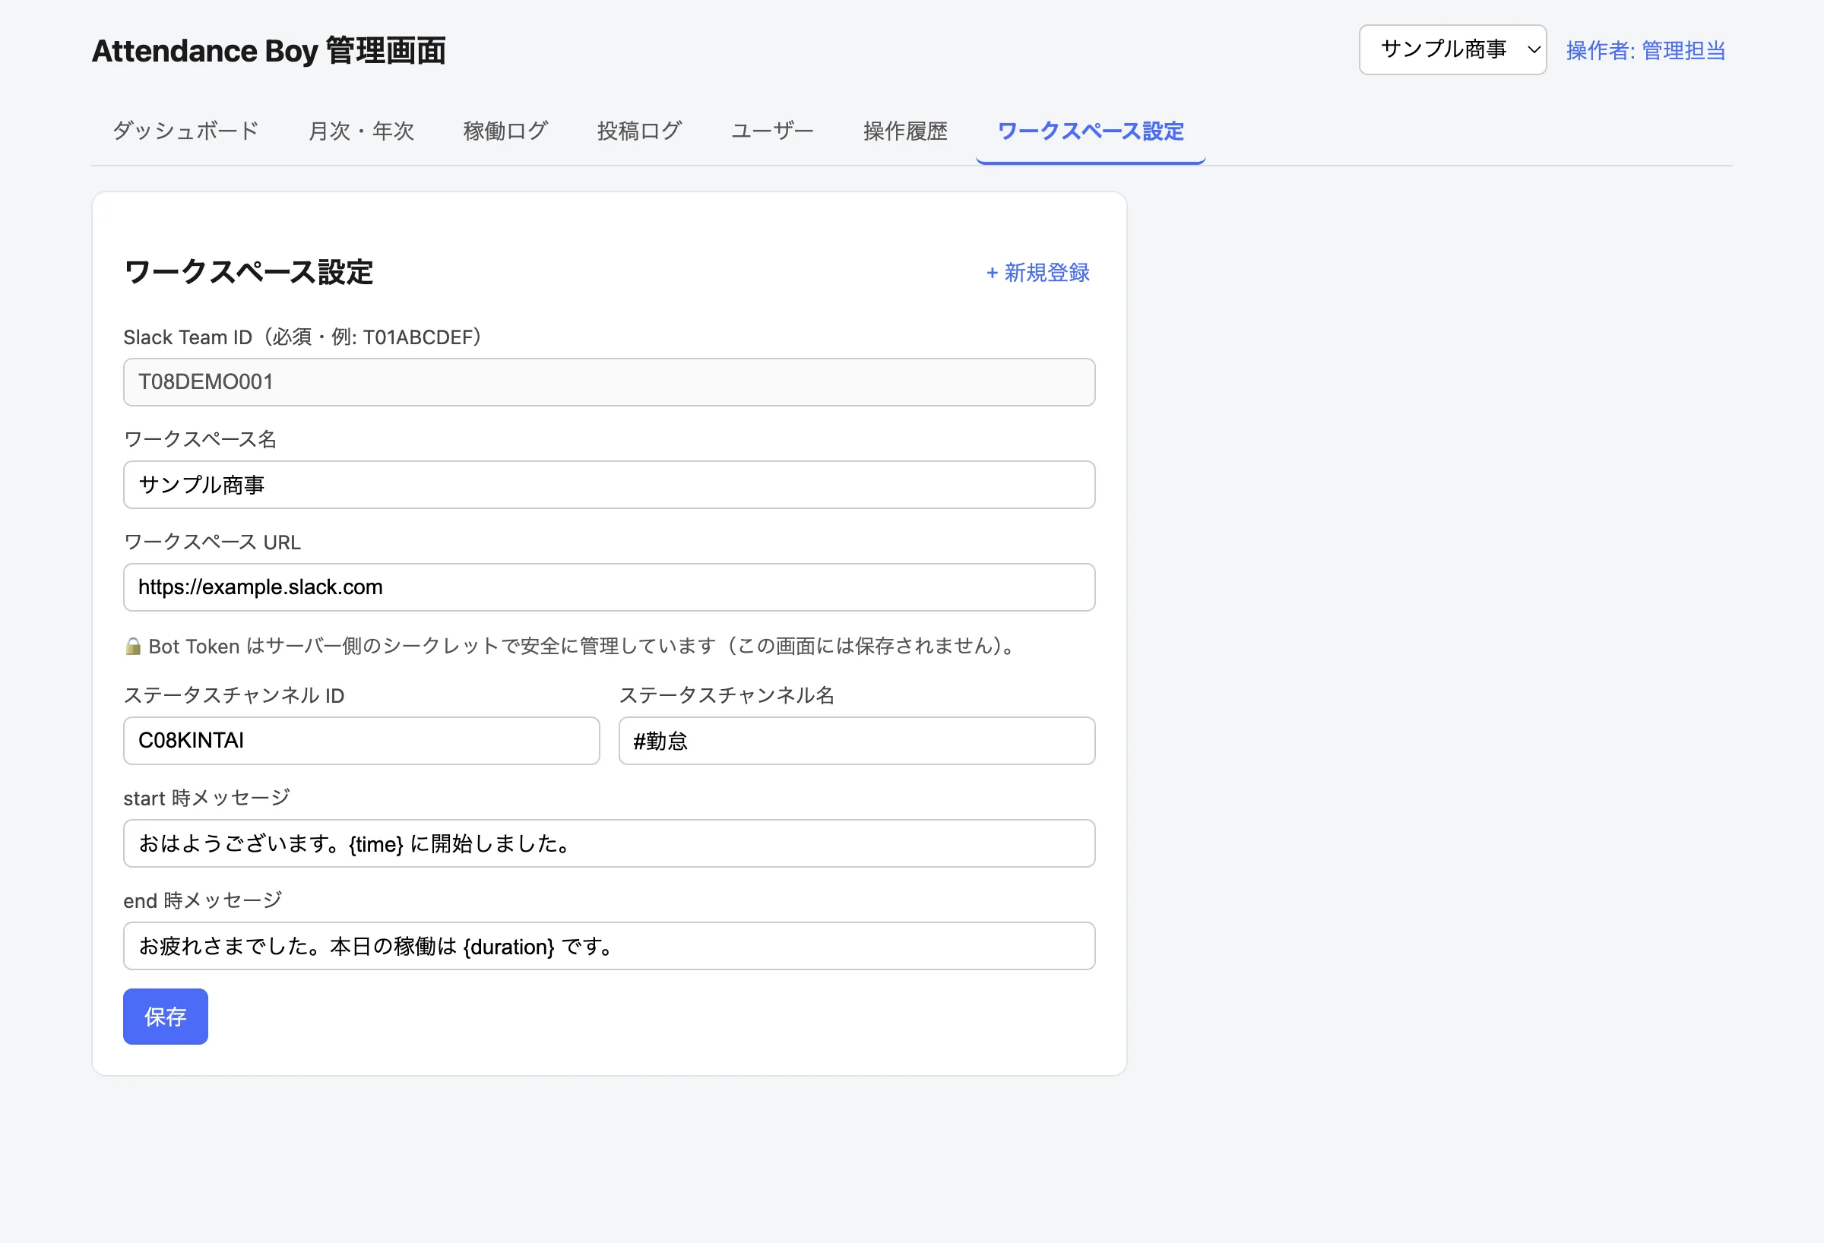Click the Attendance Boy 管理画面 title
The height and width of the screenshot is (1243, 1824).
pyautogui.click(x=268, y=50)
